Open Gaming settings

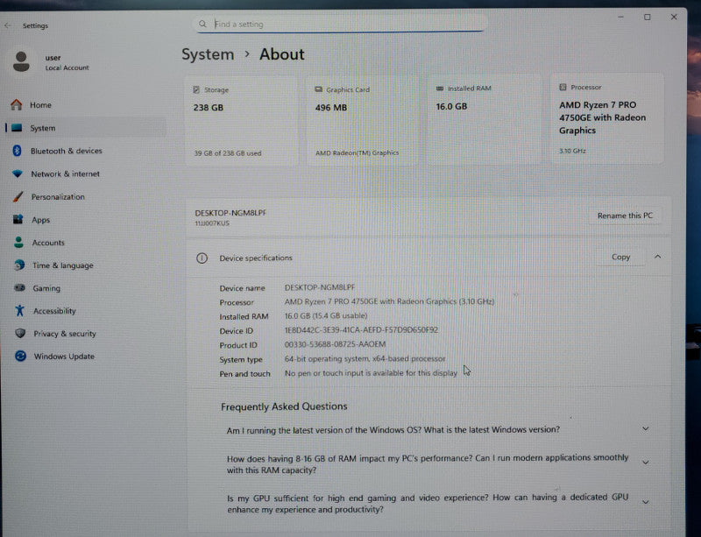click(85, 288)
